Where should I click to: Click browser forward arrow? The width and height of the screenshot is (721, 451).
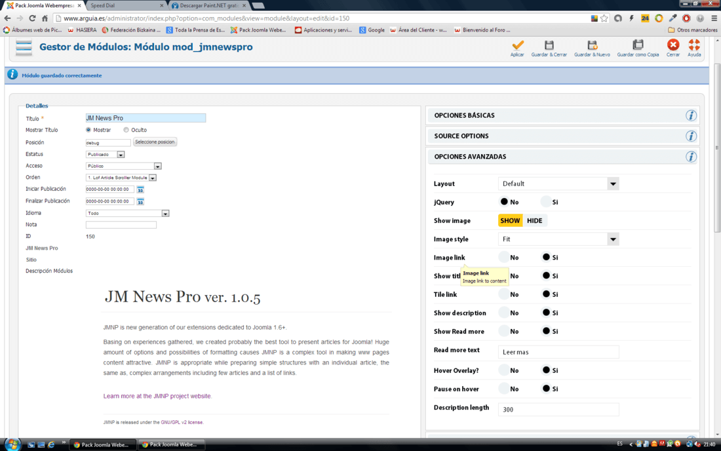(x=20, y=18)
